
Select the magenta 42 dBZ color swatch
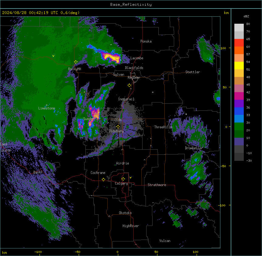(239, 96)
